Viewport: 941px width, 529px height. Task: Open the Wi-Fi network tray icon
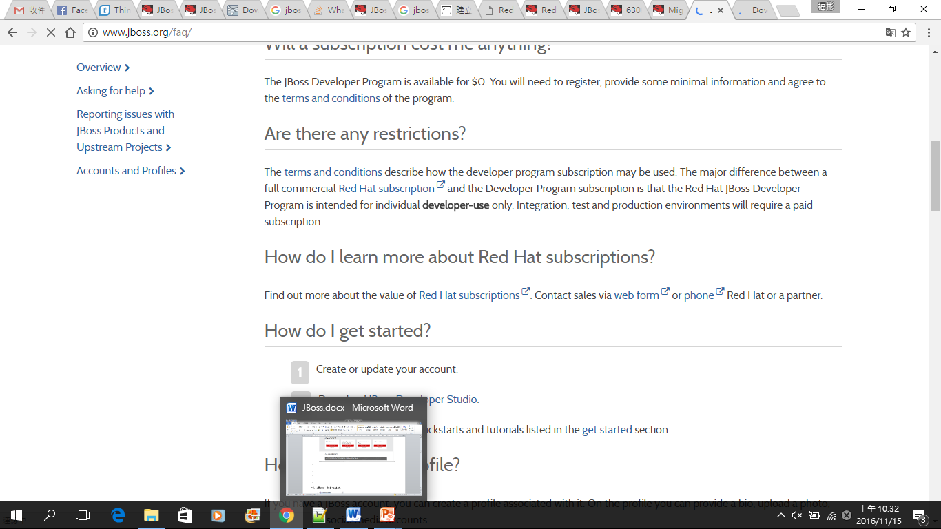point(831,515)
